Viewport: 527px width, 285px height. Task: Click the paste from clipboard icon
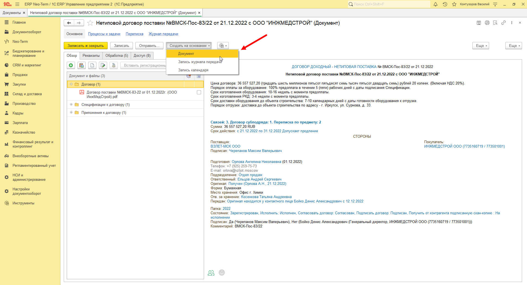[x=82, y=65]
